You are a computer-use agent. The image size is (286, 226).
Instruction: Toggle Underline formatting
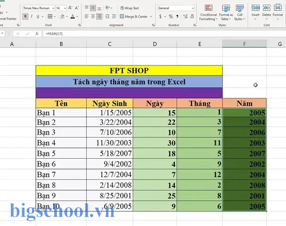(38, 16)
